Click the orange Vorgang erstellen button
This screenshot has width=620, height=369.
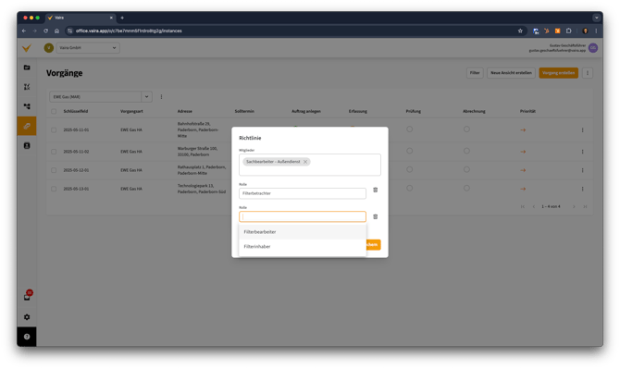coord(558,73)
